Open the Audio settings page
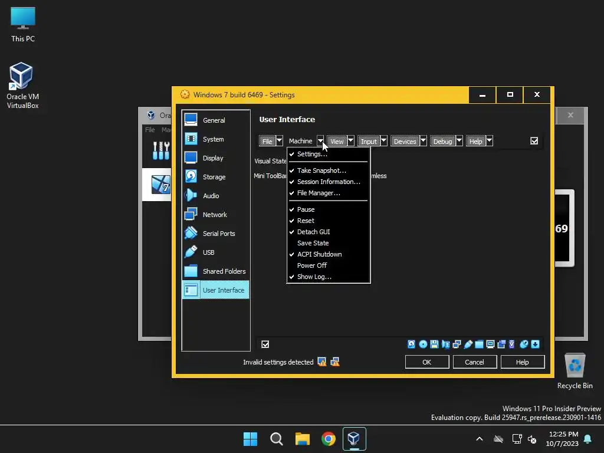 coord(216,196)
